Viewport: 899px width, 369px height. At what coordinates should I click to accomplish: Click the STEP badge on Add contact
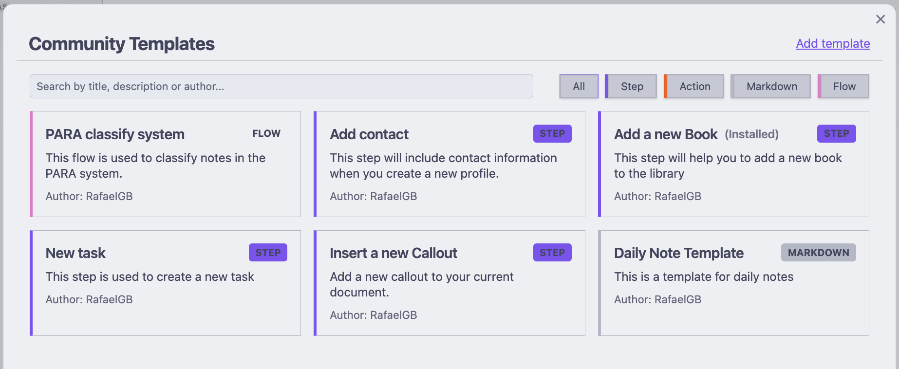tap(552, 133)
